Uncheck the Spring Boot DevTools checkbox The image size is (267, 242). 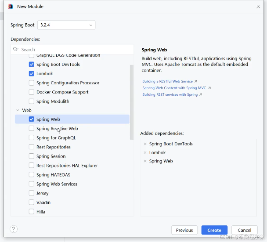32,65
